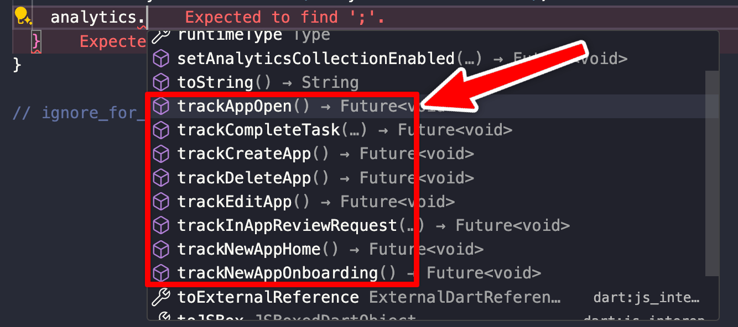Viewport: 738px width, 327px height.
Task: Click the cube icon beside trackAppOpen
Action: (x=160, y=106)
